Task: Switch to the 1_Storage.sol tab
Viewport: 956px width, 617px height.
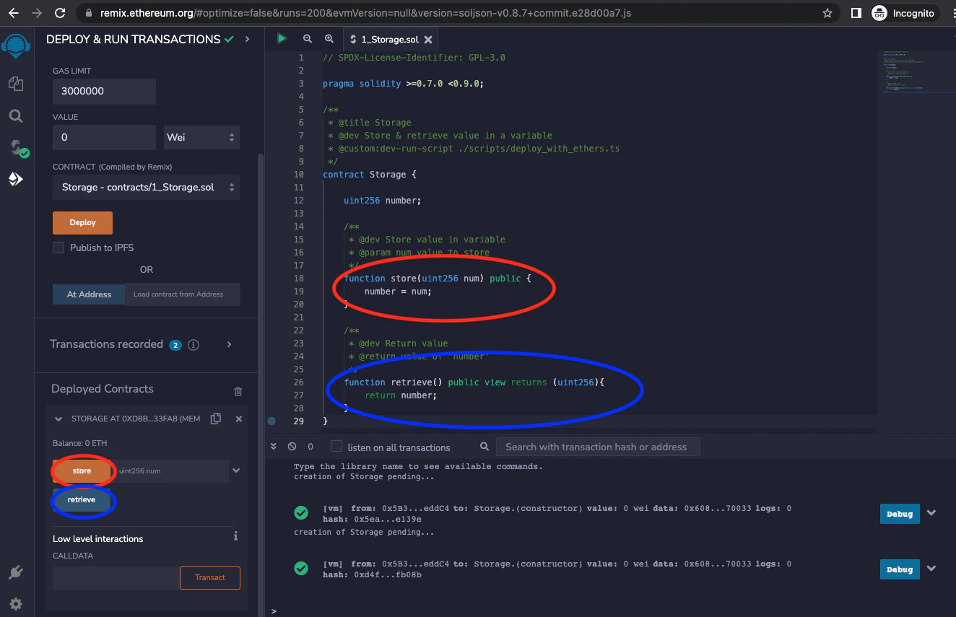Action: [390, 40]
